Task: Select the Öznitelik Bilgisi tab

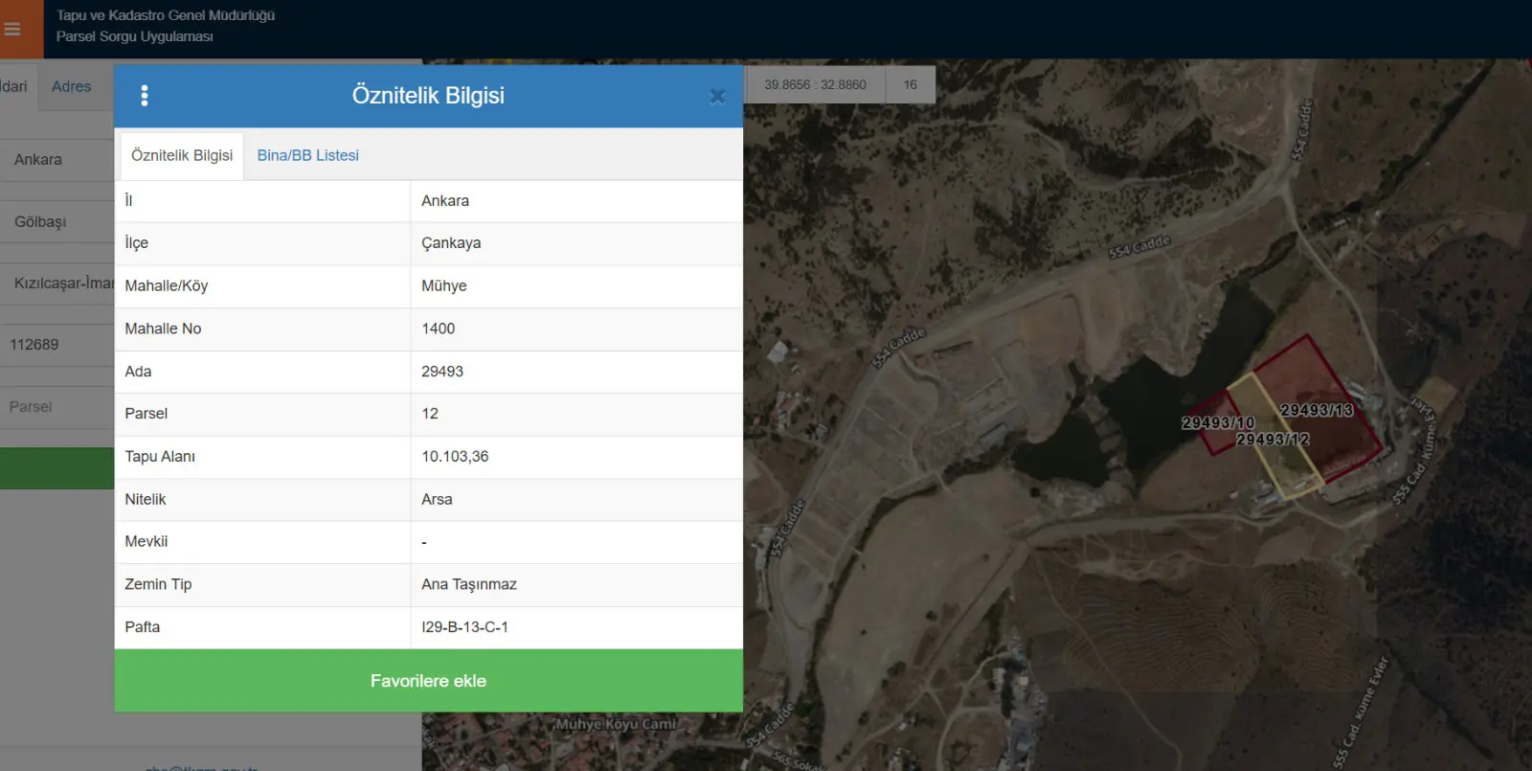Action: [x=182, y=155]
